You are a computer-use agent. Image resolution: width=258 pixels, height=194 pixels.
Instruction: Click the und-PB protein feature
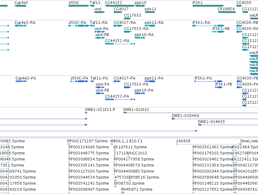point(100,93)
